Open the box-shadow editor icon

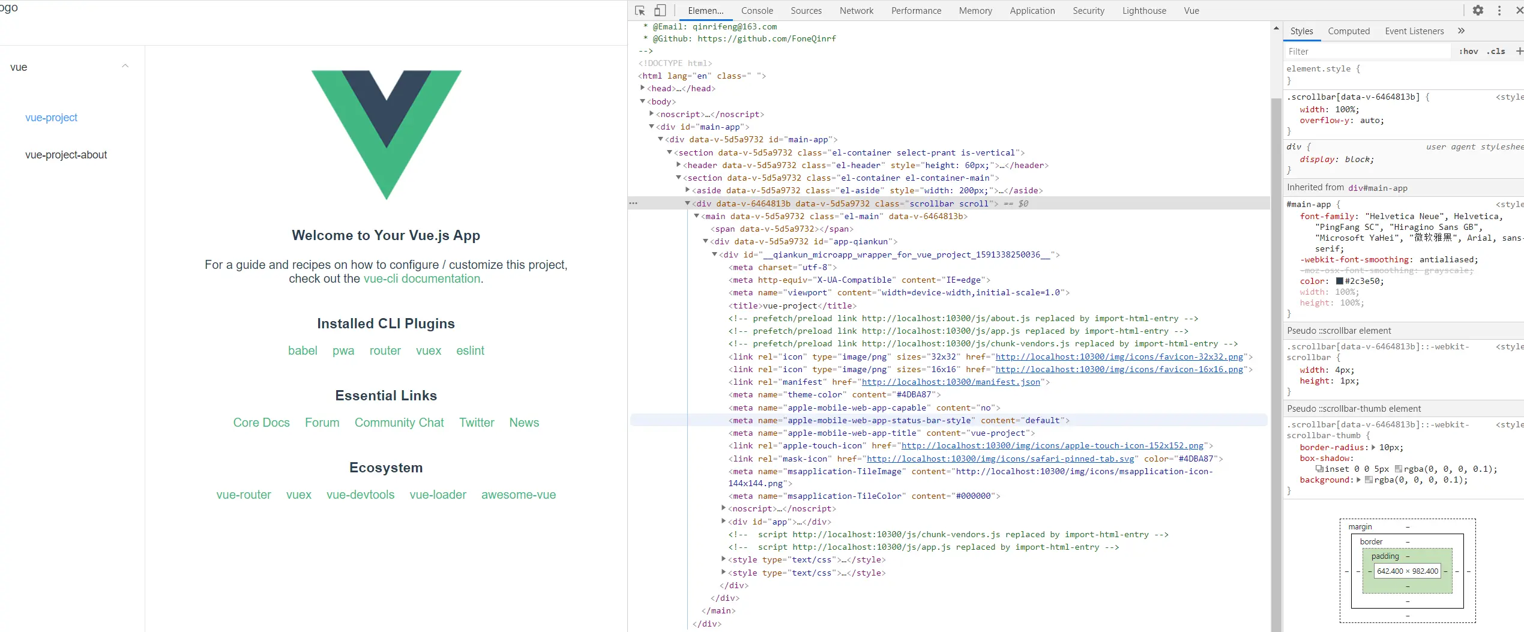pos(1319,469)
